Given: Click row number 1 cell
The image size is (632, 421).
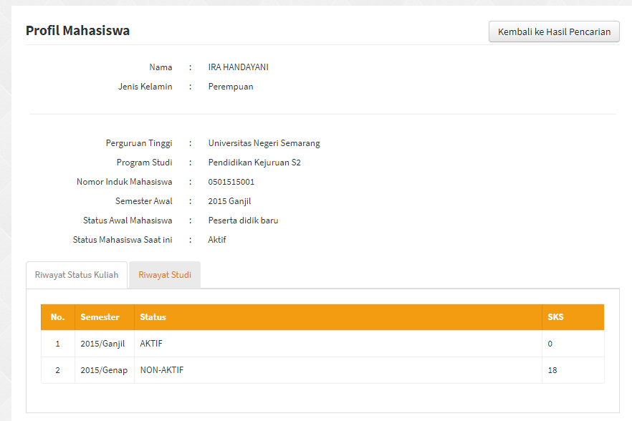Looking at the screenshot, I should coord(57,344).
